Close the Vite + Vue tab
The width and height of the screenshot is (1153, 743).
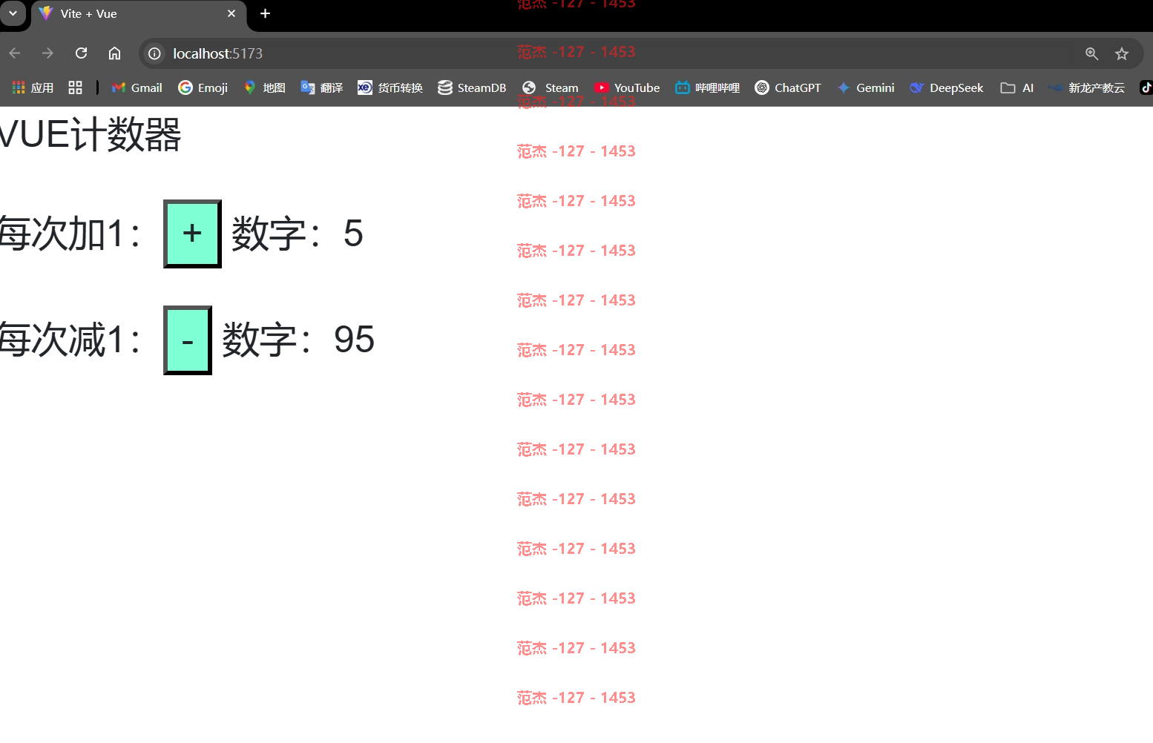(x=231, y=13)
